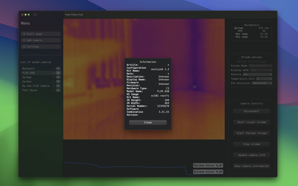This screenshot has height=186, width=298.
Task: Toggle the sidebar with the titlebar icon
Action: point(35,14)
